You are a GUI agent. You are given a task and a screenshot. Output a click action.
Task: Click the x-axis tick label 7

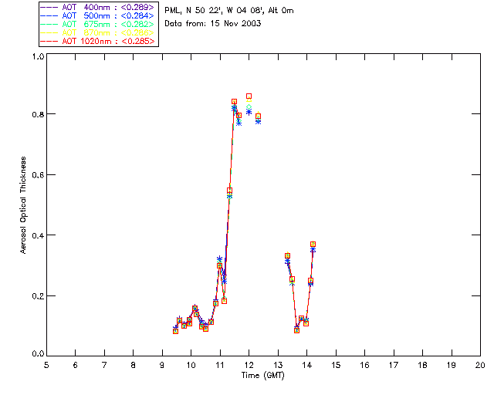(104, 365)
